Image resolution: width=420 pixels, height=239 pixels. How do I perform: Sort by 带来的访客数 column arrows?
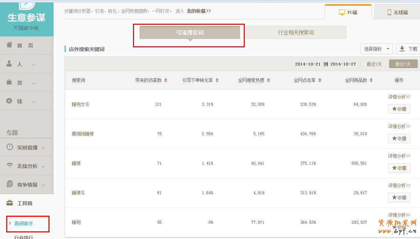tap(166, 81)
